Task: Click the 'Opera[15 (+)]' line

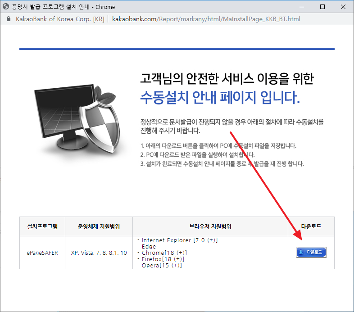Action: tap(160, 266)
